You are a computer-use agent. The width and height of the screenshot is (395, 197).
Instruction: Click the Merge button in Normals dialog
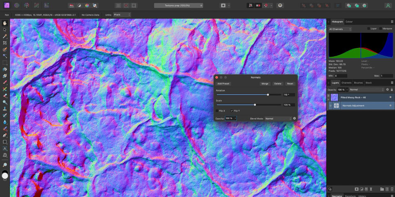(265, 83)
